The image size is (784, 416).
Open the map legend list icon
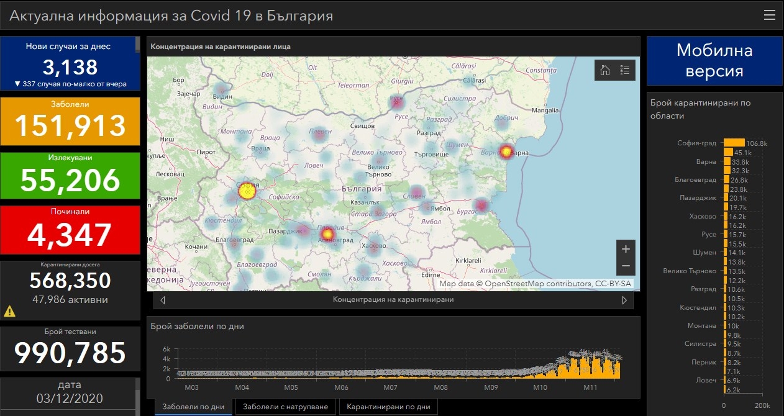click(x=625, y=70)
